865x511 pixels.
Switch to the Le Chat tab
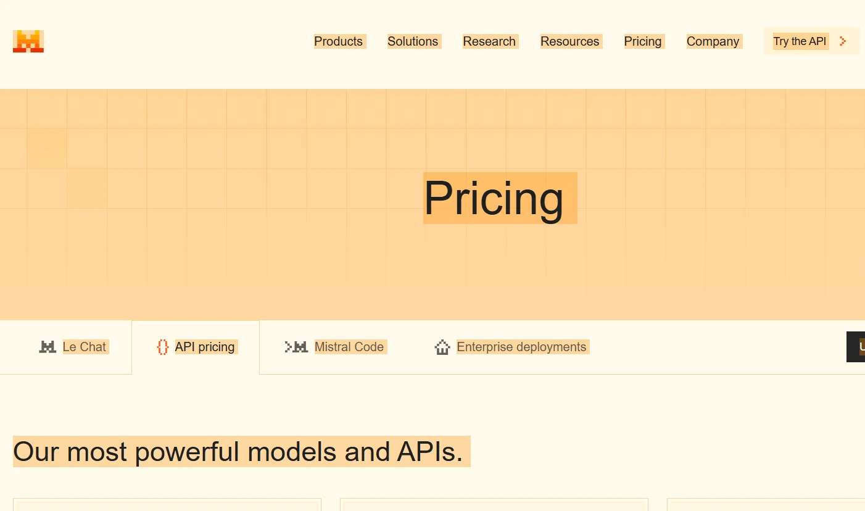tap(85, 347)
